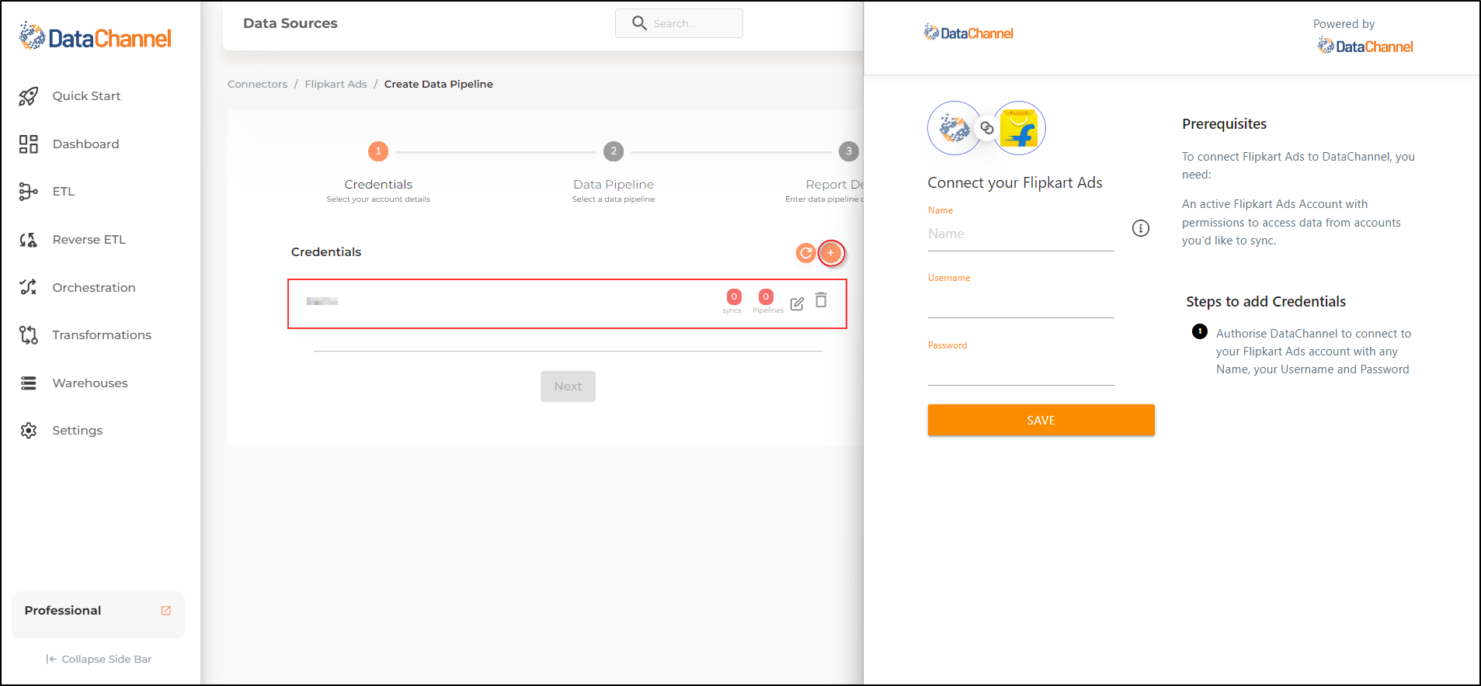Click the Credentials section heading

[326, 252]
